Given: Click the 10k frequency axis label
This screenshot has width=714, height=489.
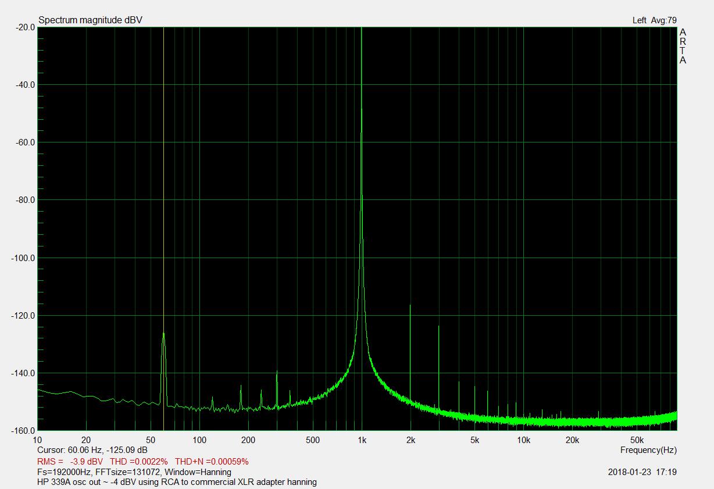Looking at the screenshot, I should click(x=524, y=440).
